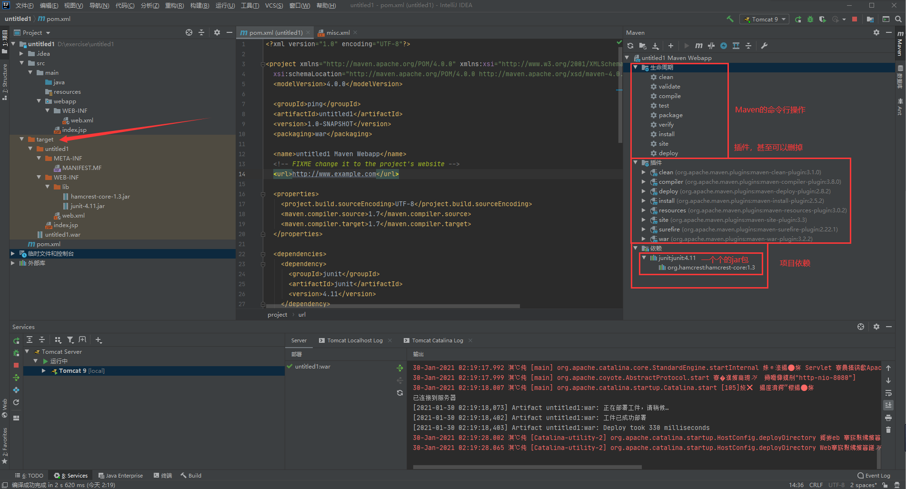The width and height of the screenshot is (906, 489).
Task: Click Maven download sources icon
Action: point(656,46)
